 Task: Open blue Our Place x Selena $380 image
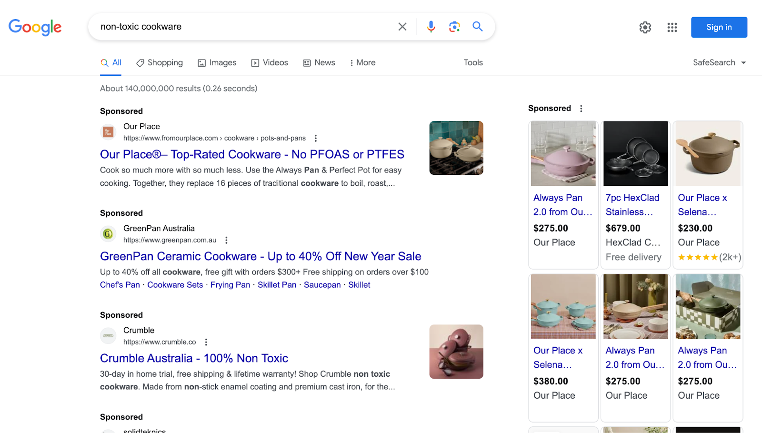[563, 306]
